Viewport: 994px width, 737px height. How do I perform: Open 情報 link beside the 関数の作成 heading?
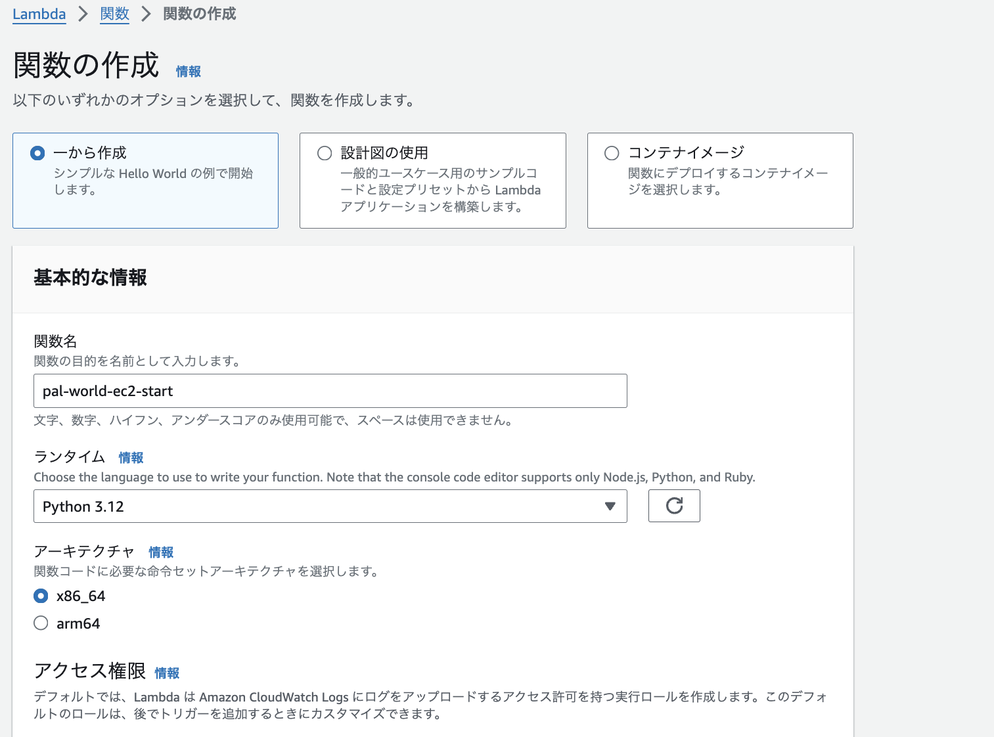(189, 72)
